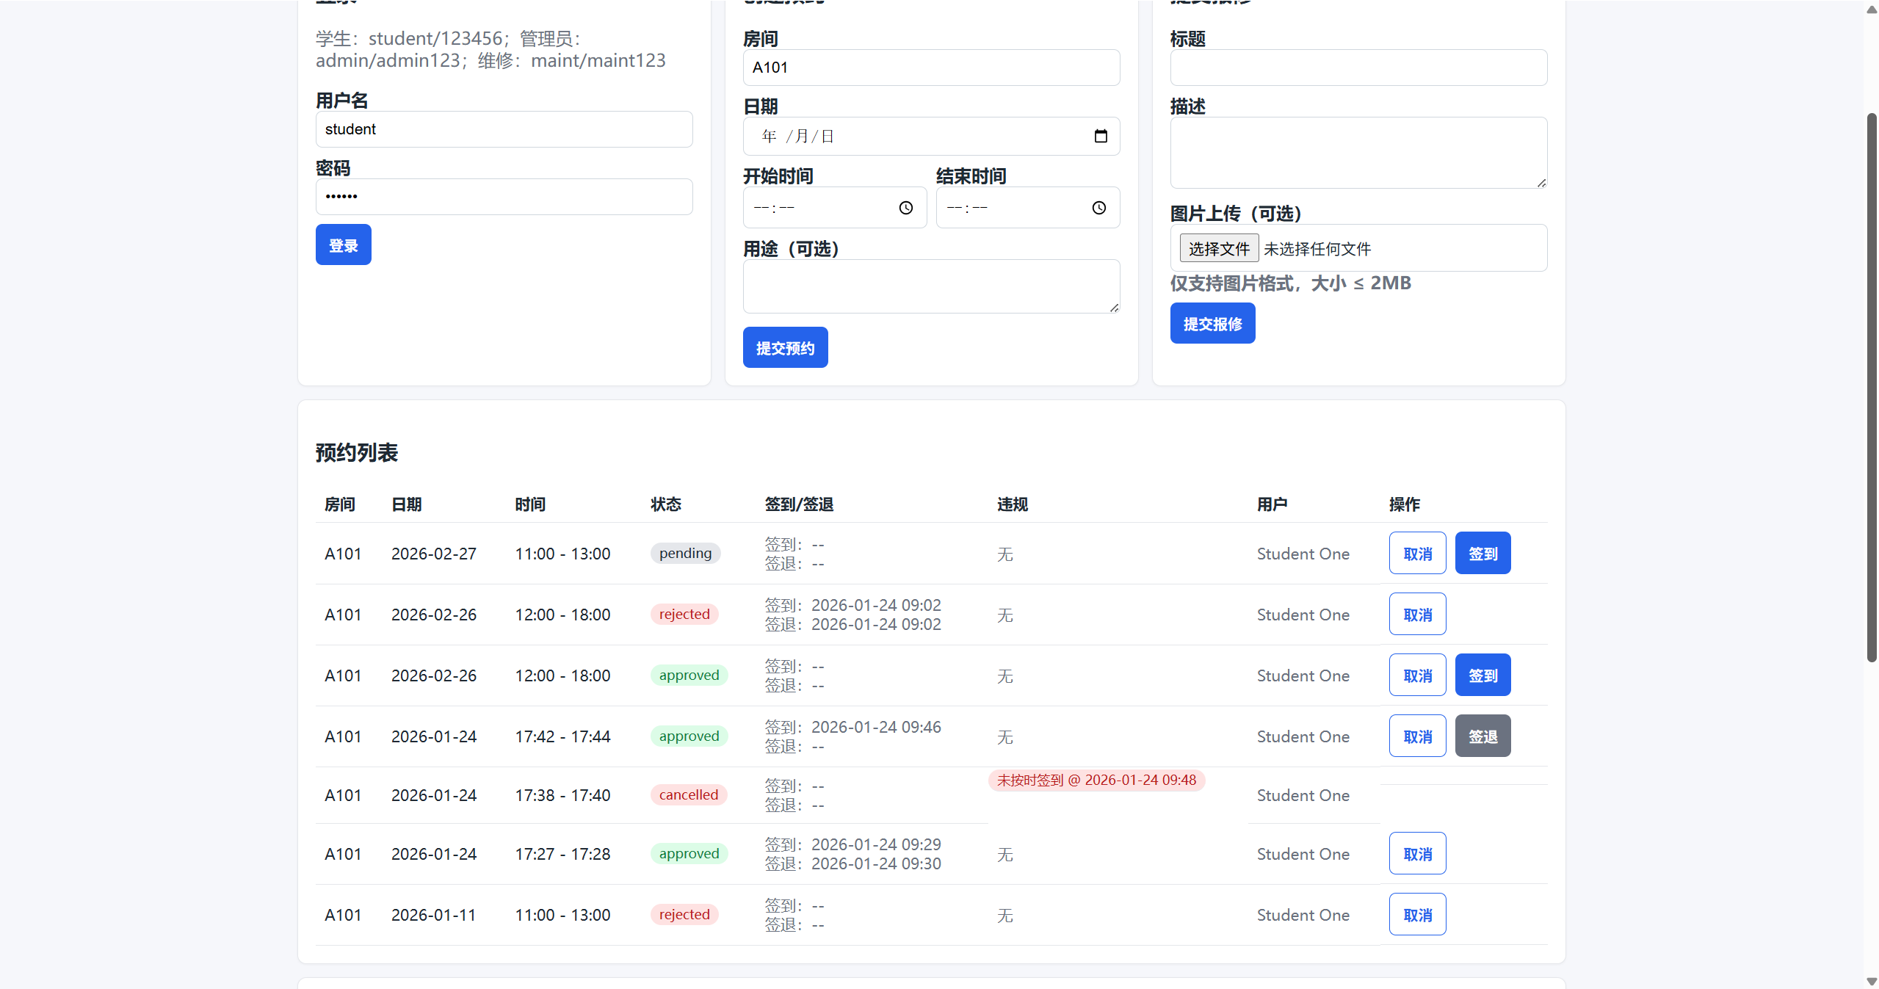Image resolution: width=1879 pixels, height=989 pixels.
Task: Click the 密码 password field
Action: click(504, 197)
